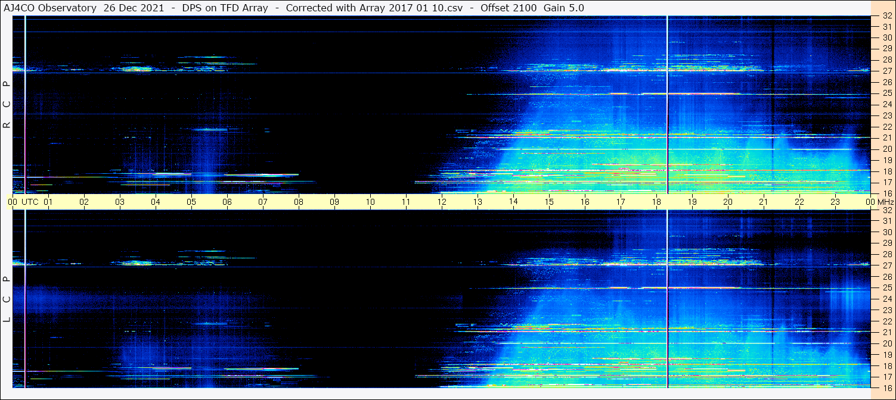Select the 26 MHz label of the LCP panel
896x400 pixels.
[886, 276]
